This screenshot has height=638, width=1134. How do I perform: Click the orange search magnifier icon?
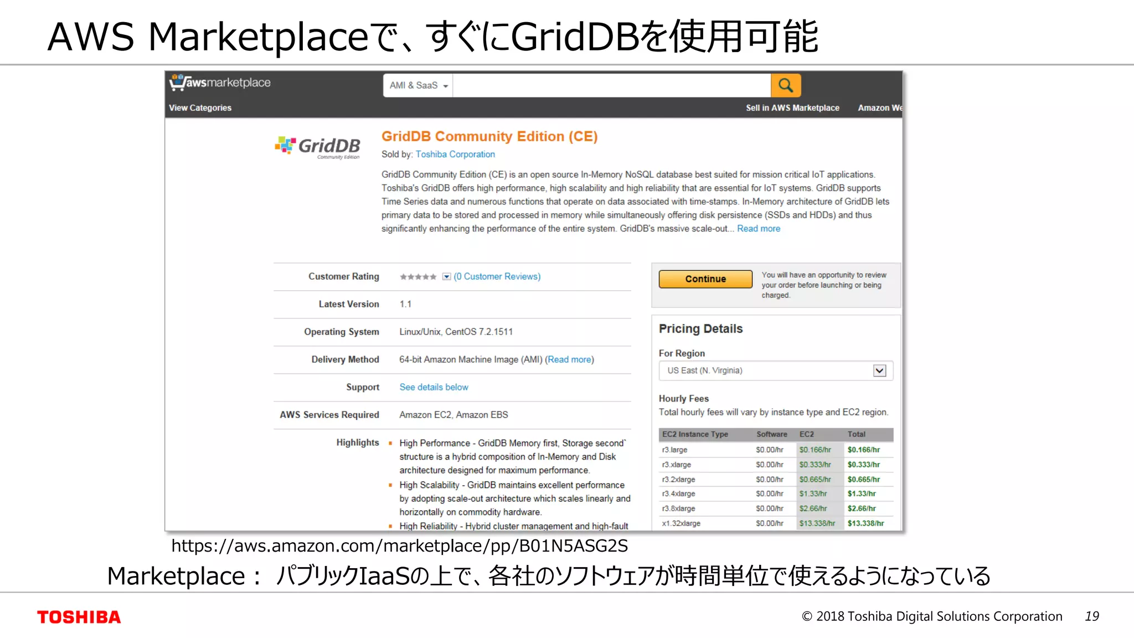[785, 85]
